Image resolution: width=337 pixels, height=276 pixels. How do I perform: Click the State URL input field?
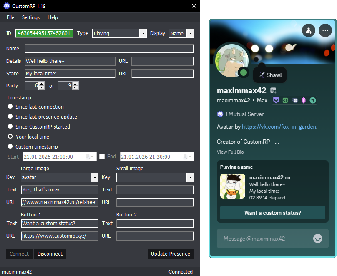[x=163, y=74]
